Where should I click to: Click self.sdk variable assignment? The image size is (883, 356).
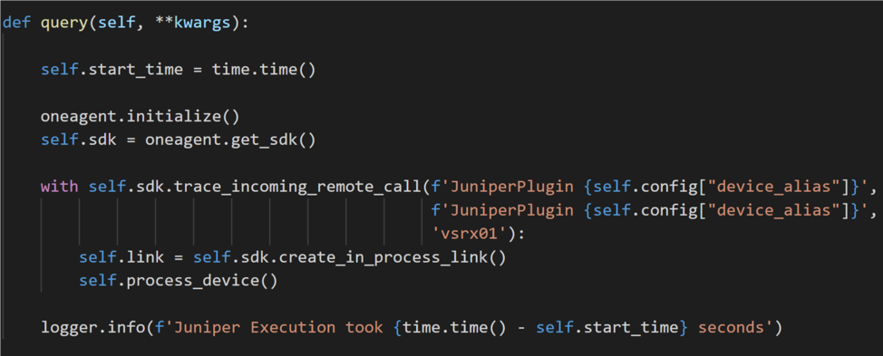point(79,140)
